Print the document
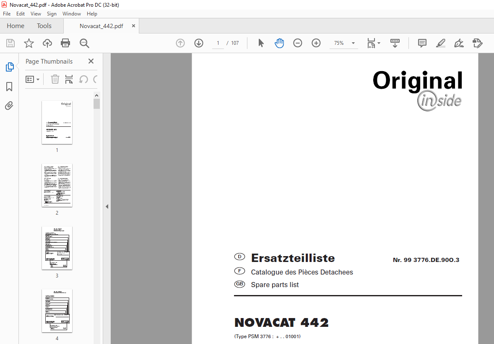This screenshot has width=494, height=344. tap(65, 43)
